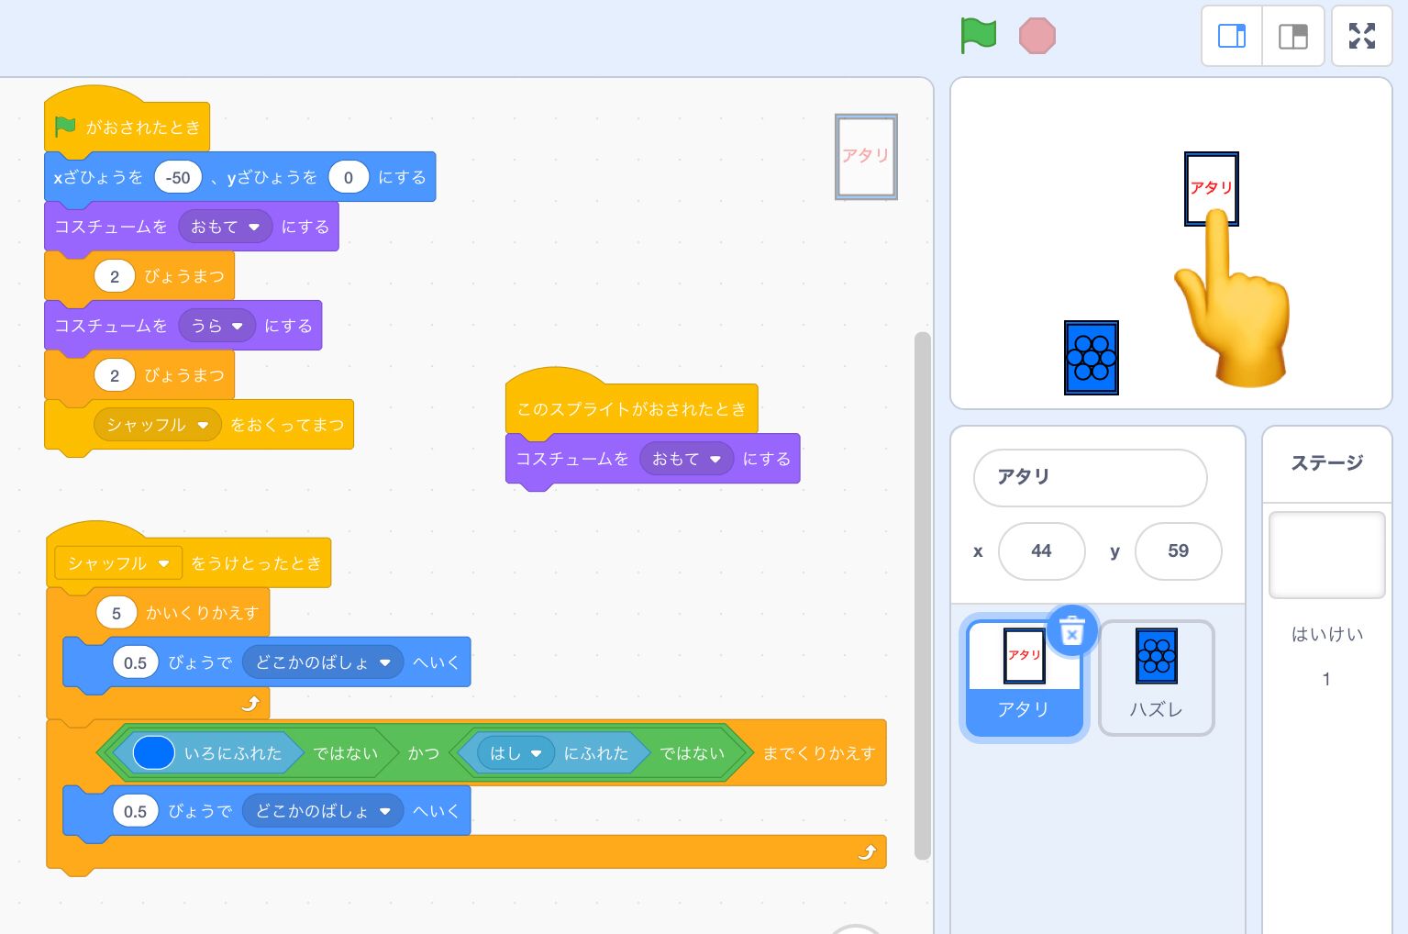The height and width of the screenshot is (934, 1408).
Task: Select the アタリ sprite thumbnail
Action: (x=1023, y=679)
